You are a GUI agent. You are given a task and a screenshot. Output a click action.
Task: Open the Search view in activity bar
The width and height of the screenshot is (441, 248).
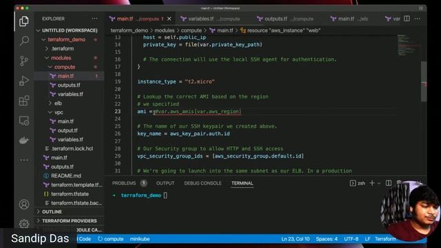pyautogui.click(x=24, y=41)
